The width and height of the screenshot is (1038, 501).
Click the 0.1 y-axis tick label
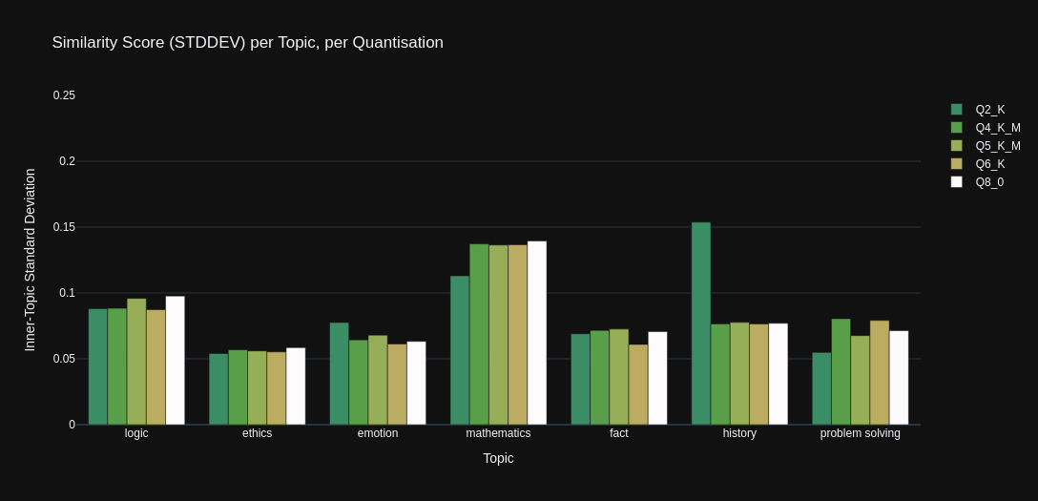pos(68,293)
